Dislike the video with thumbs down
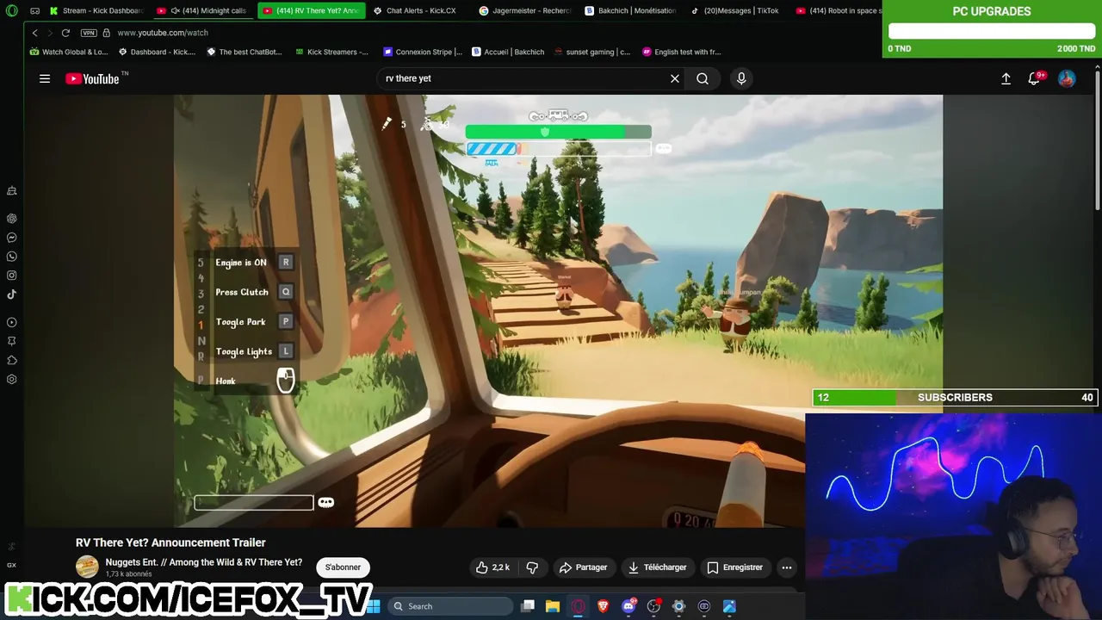The height and width of the screenshot is (620, 1102). 532,567
